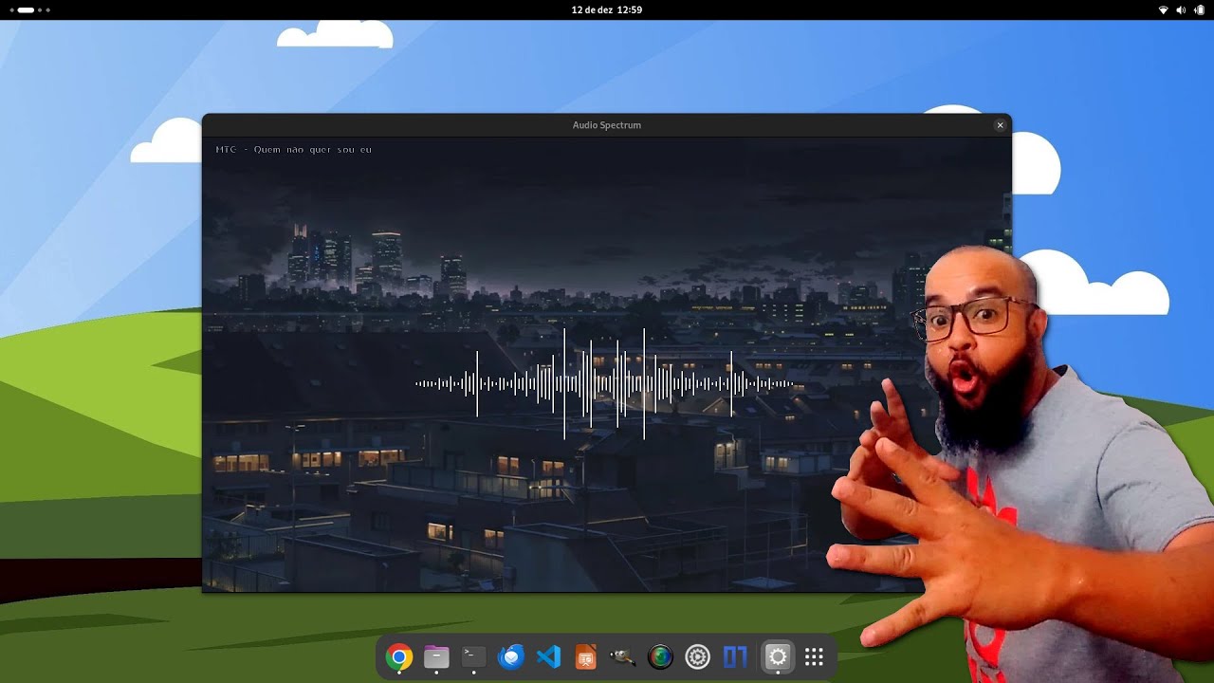Open LibreOffice Impress in the dock
This screenshot has height=683, width=1214.
click(586, 657)
